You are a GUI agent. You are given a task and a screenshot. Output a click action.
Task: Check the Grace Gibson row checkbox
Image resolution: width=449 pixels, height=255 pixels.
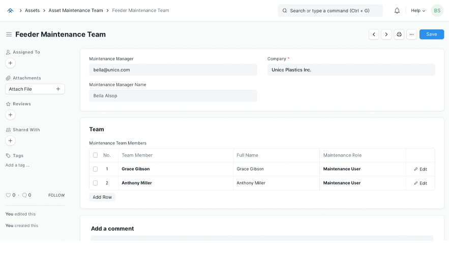point(96,169)
